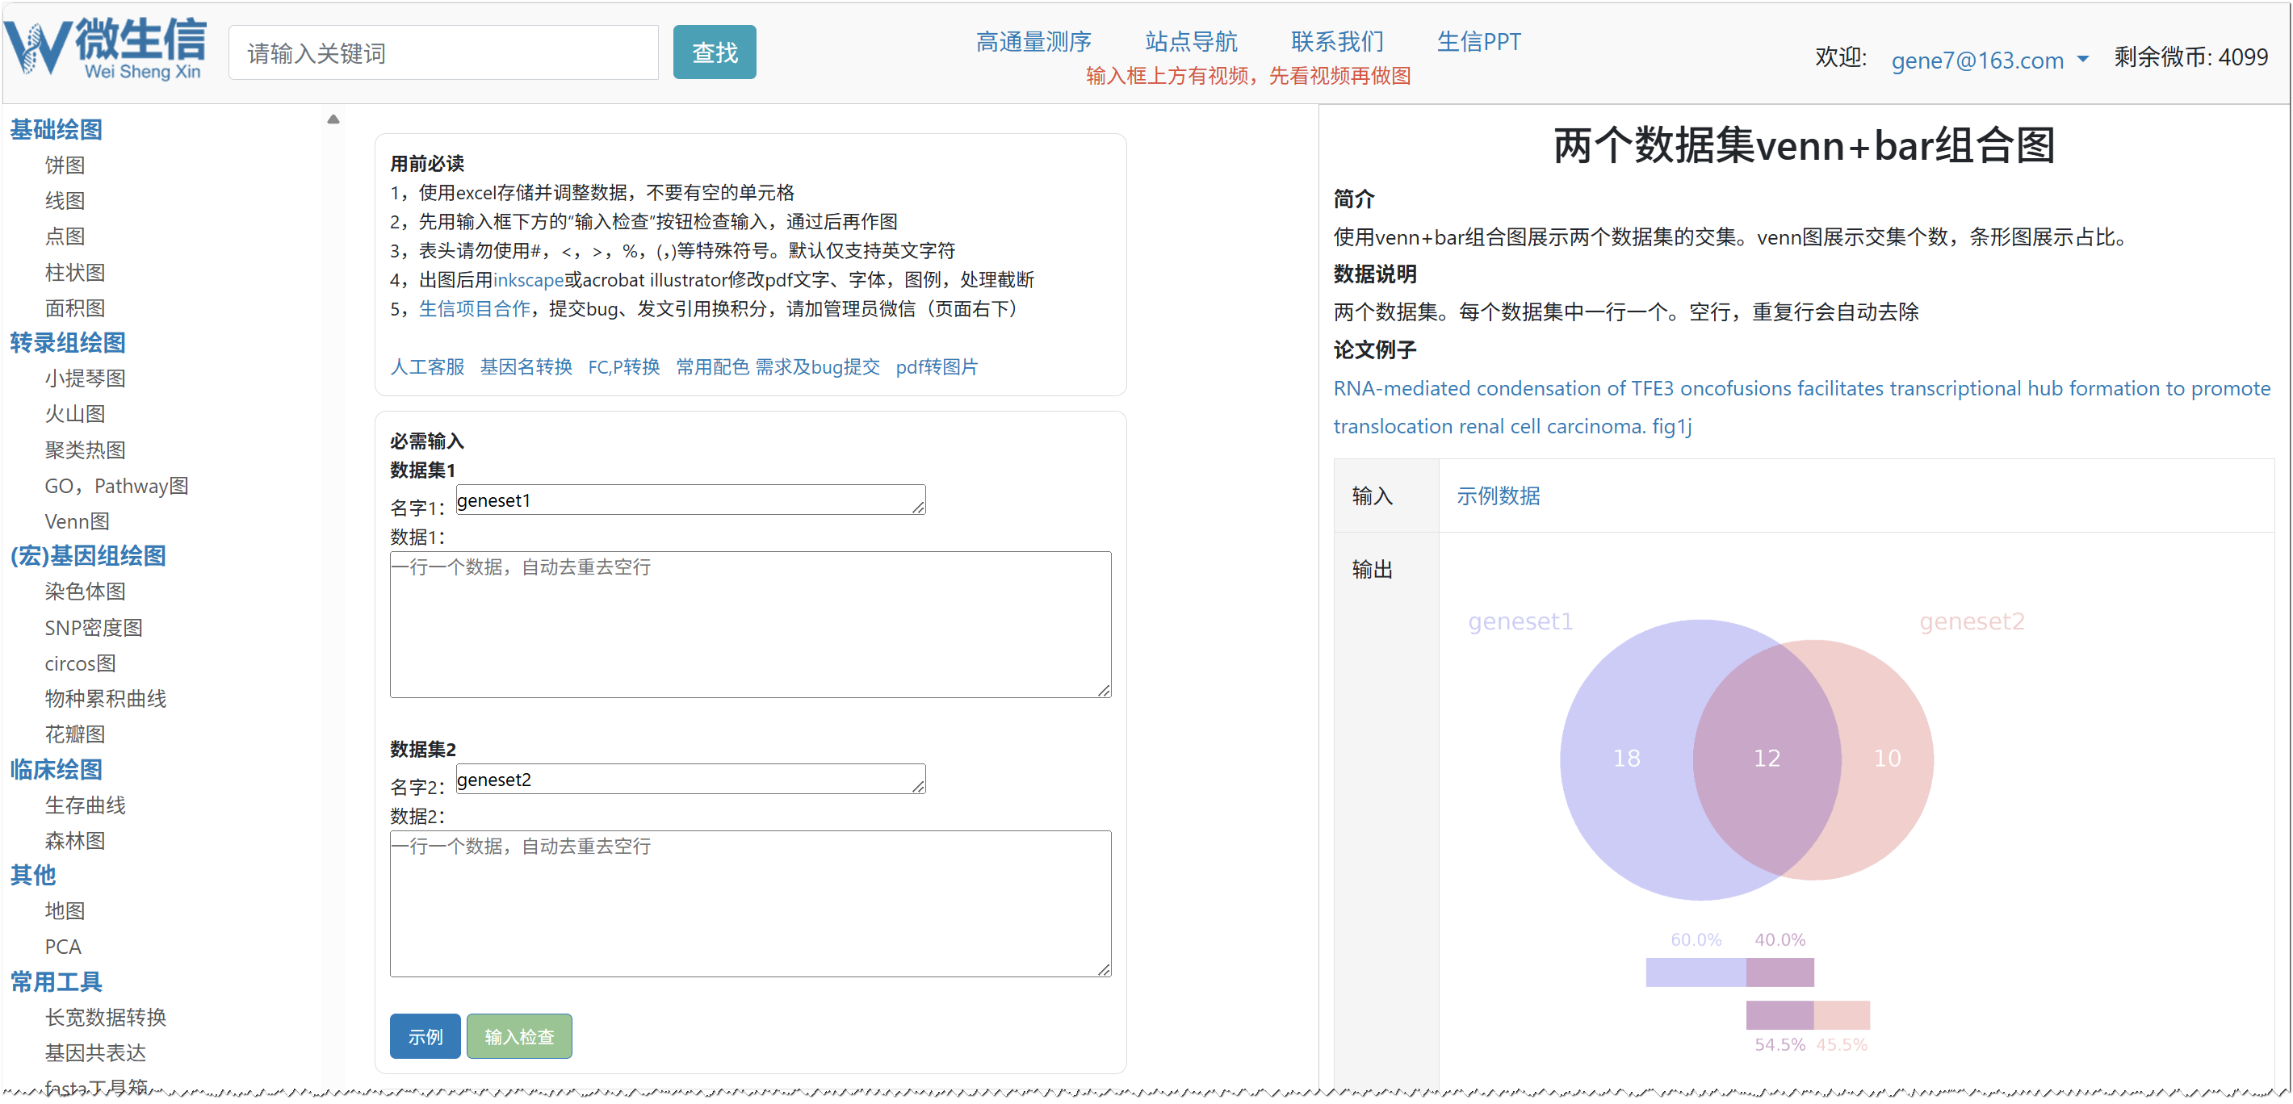
Task: Click inside the 数据1 textarea
Action: click(749, 625)
